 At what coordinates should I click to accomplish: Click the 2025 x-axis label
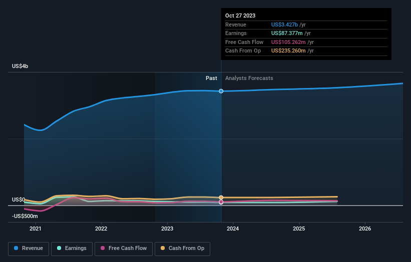299,229
